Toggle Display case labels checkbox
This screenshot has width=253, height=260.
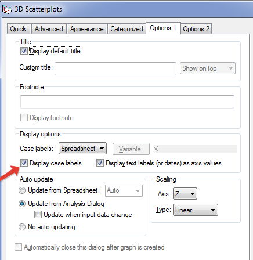coord(24,163)
